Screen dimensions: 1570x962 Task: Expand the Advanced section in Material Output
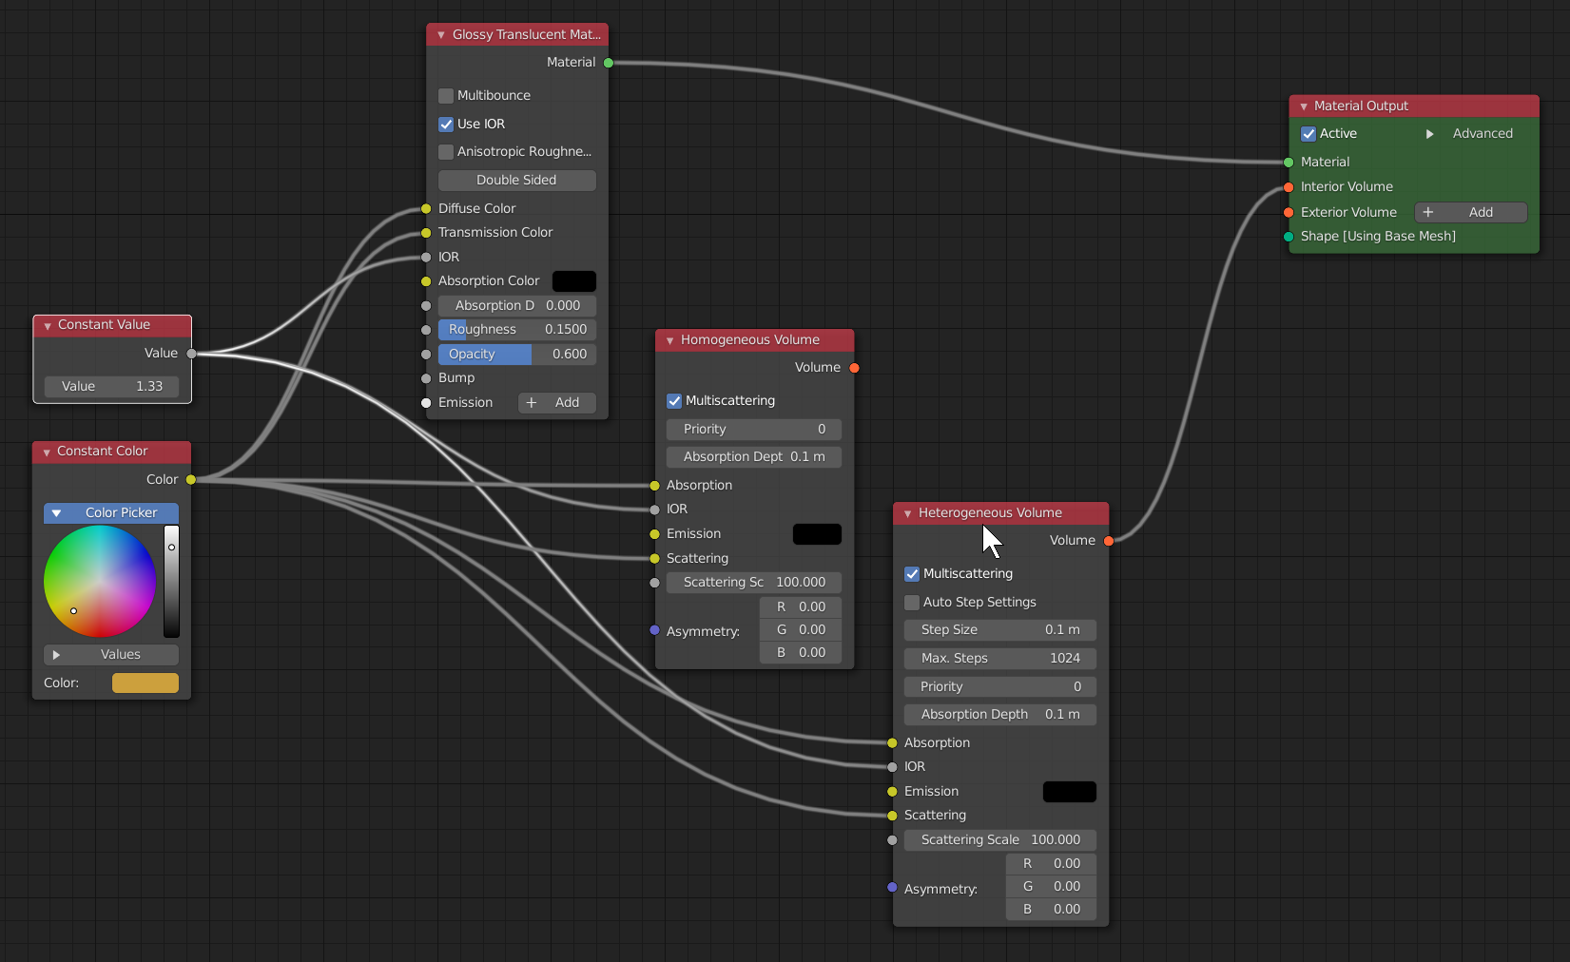1429,134
